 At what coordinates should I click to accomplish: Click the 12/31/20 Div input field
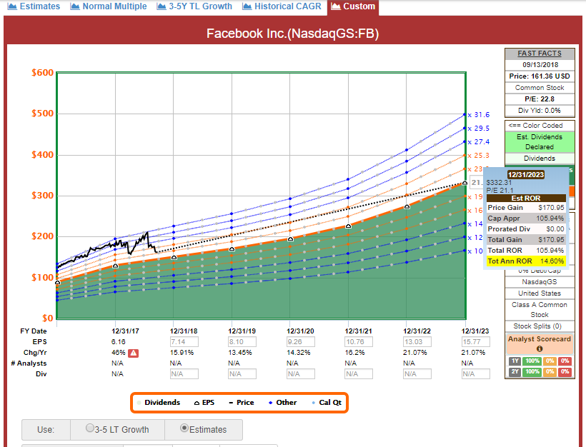click(300, 373)
